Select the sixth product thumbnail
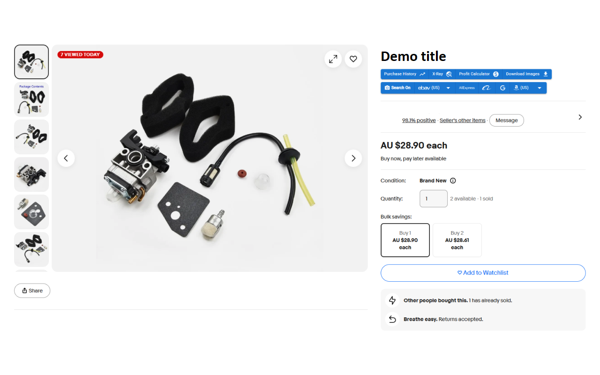 click(31, 249)
